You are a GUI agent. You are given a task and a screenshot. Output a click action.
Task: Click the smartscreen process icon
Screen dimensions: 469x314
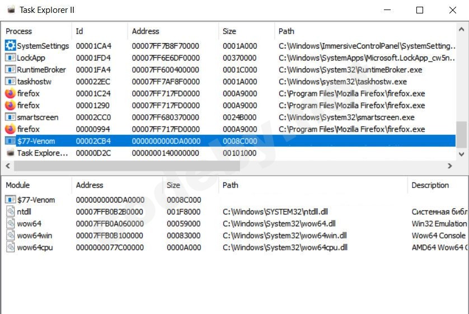click(10, 117)
